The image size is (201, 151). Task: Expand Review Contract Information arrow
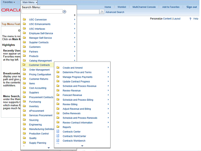(108, 122)
